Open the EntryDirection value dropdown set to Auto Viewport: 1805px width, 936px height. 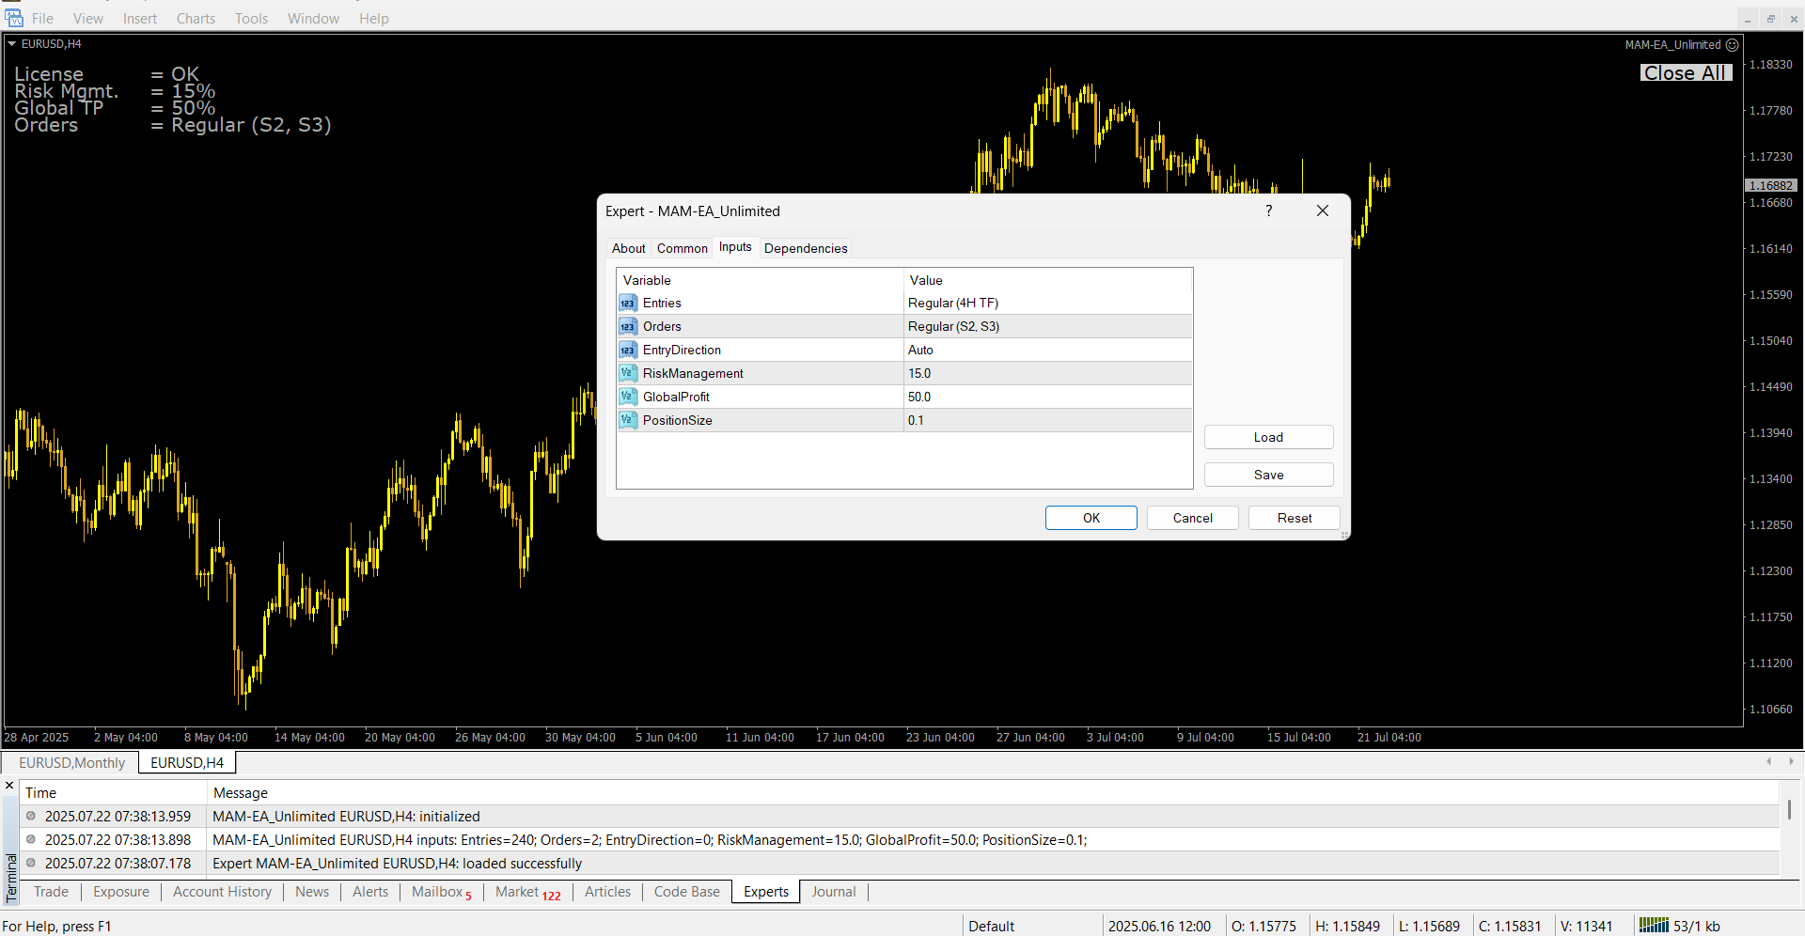(x=1047, y=351)
